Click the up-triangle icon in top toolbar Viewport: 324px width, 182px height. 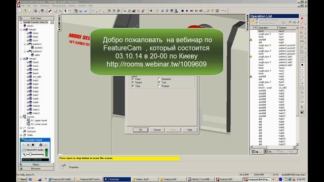click(x=151, y=11)
